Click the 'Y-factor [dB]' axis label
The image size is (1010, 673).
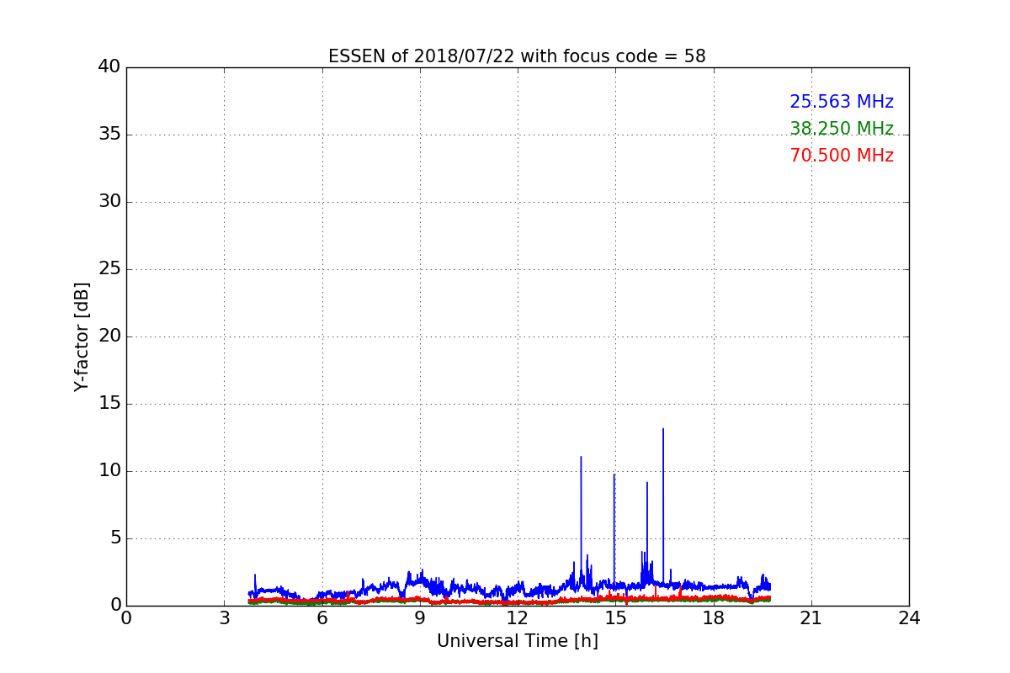coord(82,336)
